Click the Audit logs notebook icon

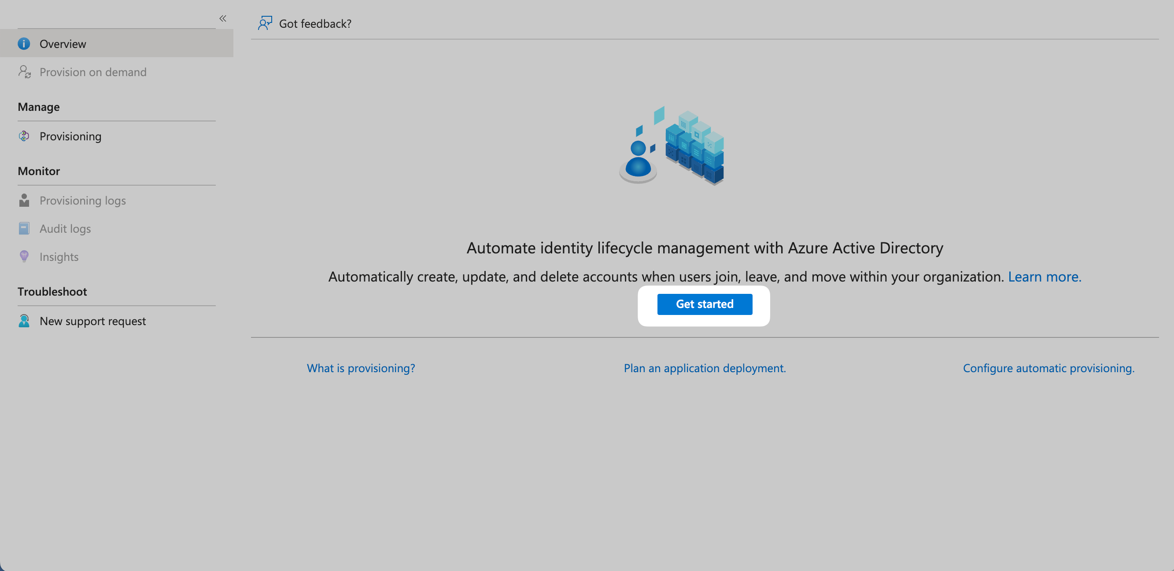click(24, 229)
